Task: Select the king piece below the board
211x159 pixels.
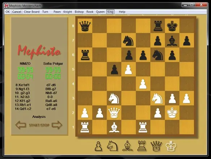Action: click(171, 146)
